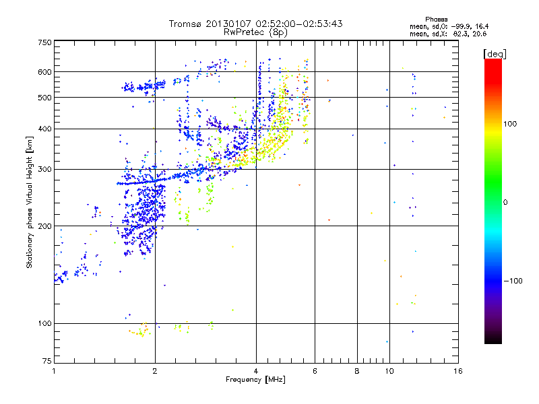Click the y-axis '75' tick label
This screenshot has height=404, width=539.
[x=47, y=361]
